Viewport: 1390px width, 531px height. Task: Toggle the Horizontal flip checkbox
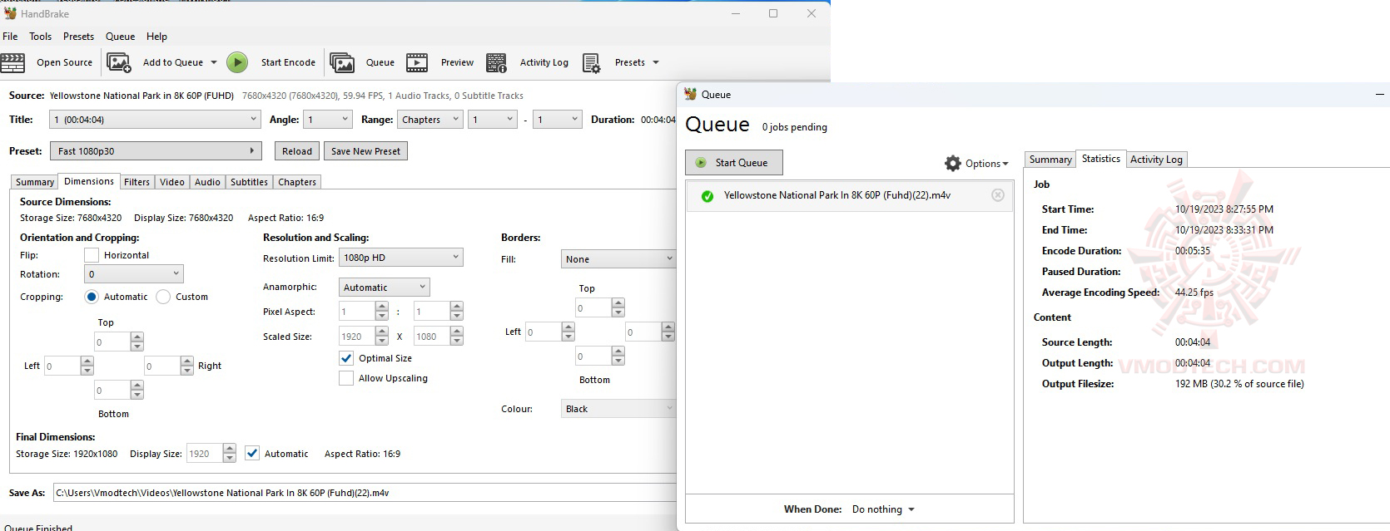pos(92,255)
